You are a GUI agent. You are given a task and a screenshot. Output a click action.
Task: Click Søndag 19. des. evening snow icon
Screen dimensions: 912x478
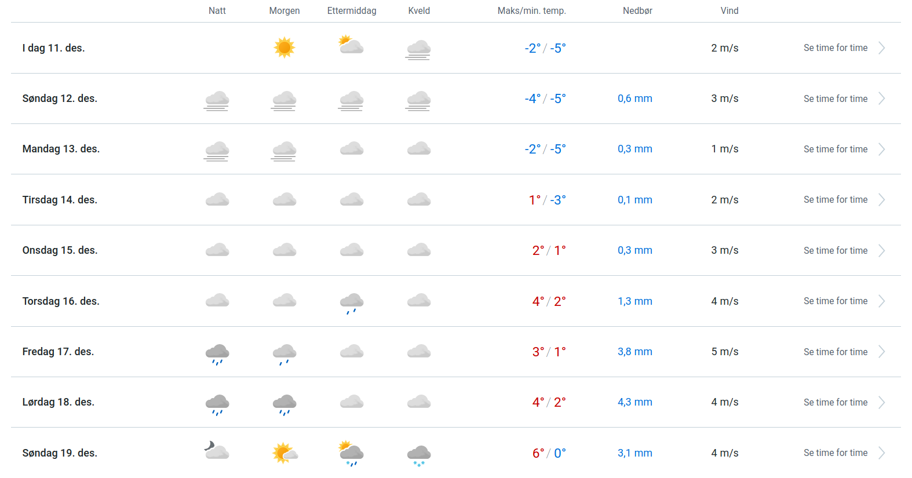click(418, 455)
